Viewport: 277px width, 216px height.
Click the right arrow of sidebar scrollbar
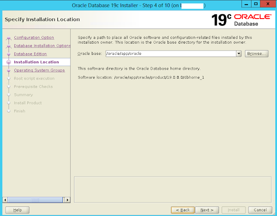[68, 200]
